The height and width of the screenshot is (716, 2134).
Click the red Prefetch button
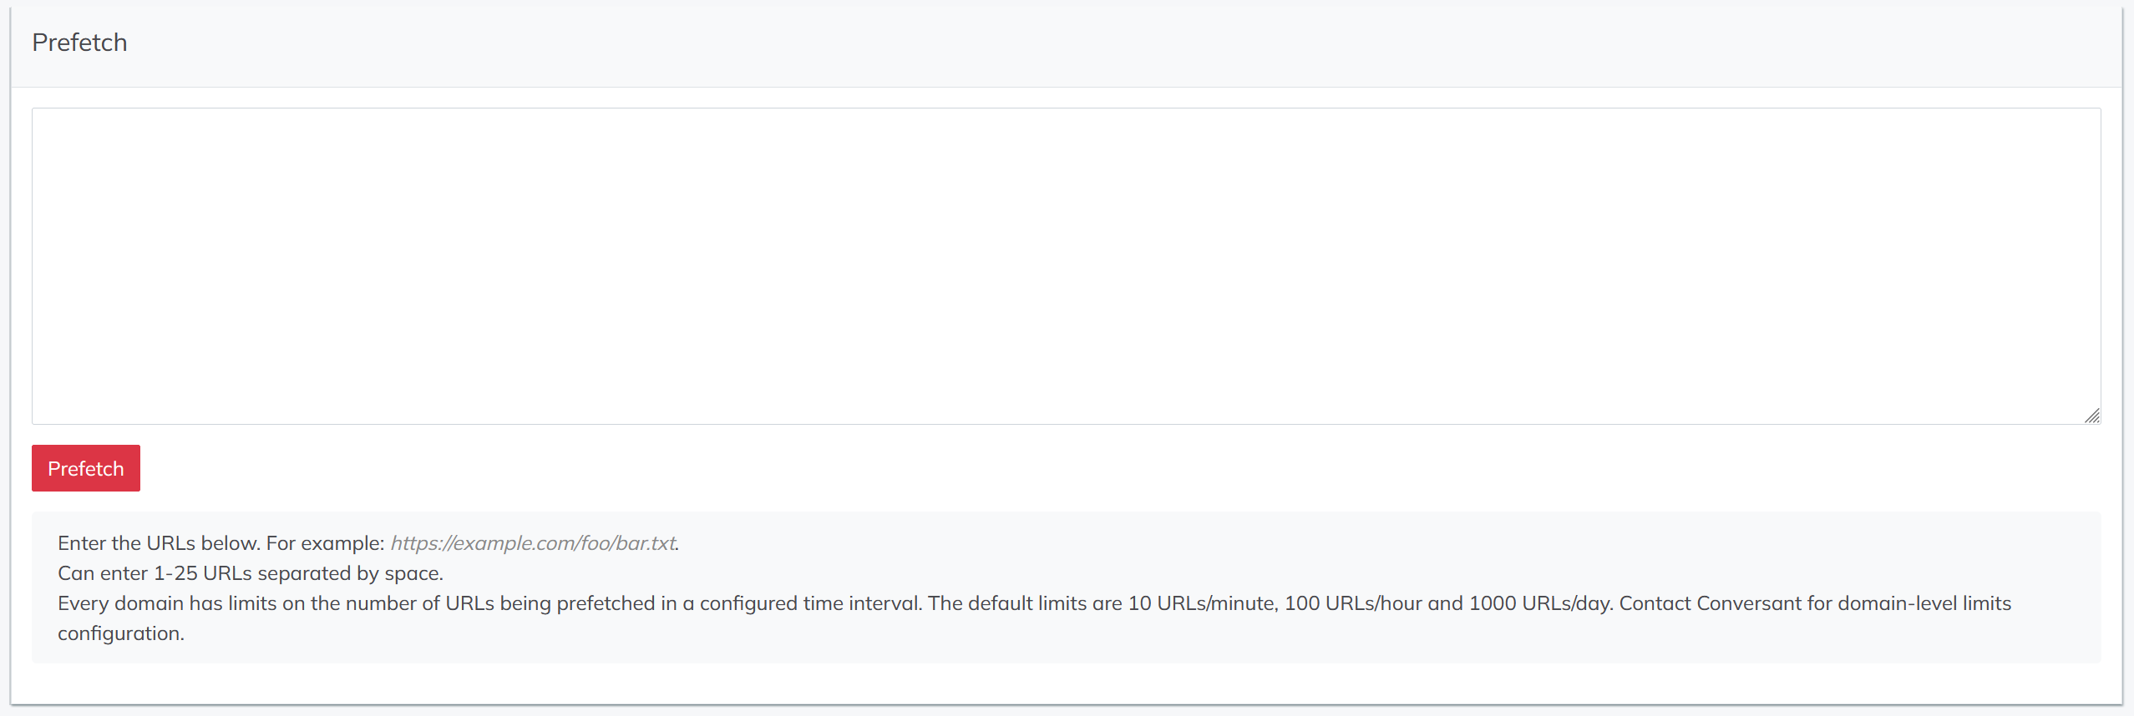pos(86,468)
